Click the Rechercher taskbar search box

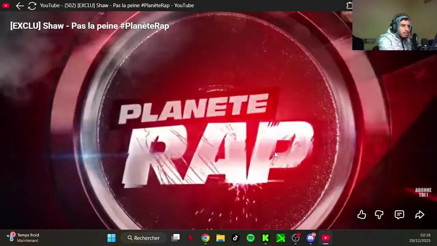pos(144,238)
